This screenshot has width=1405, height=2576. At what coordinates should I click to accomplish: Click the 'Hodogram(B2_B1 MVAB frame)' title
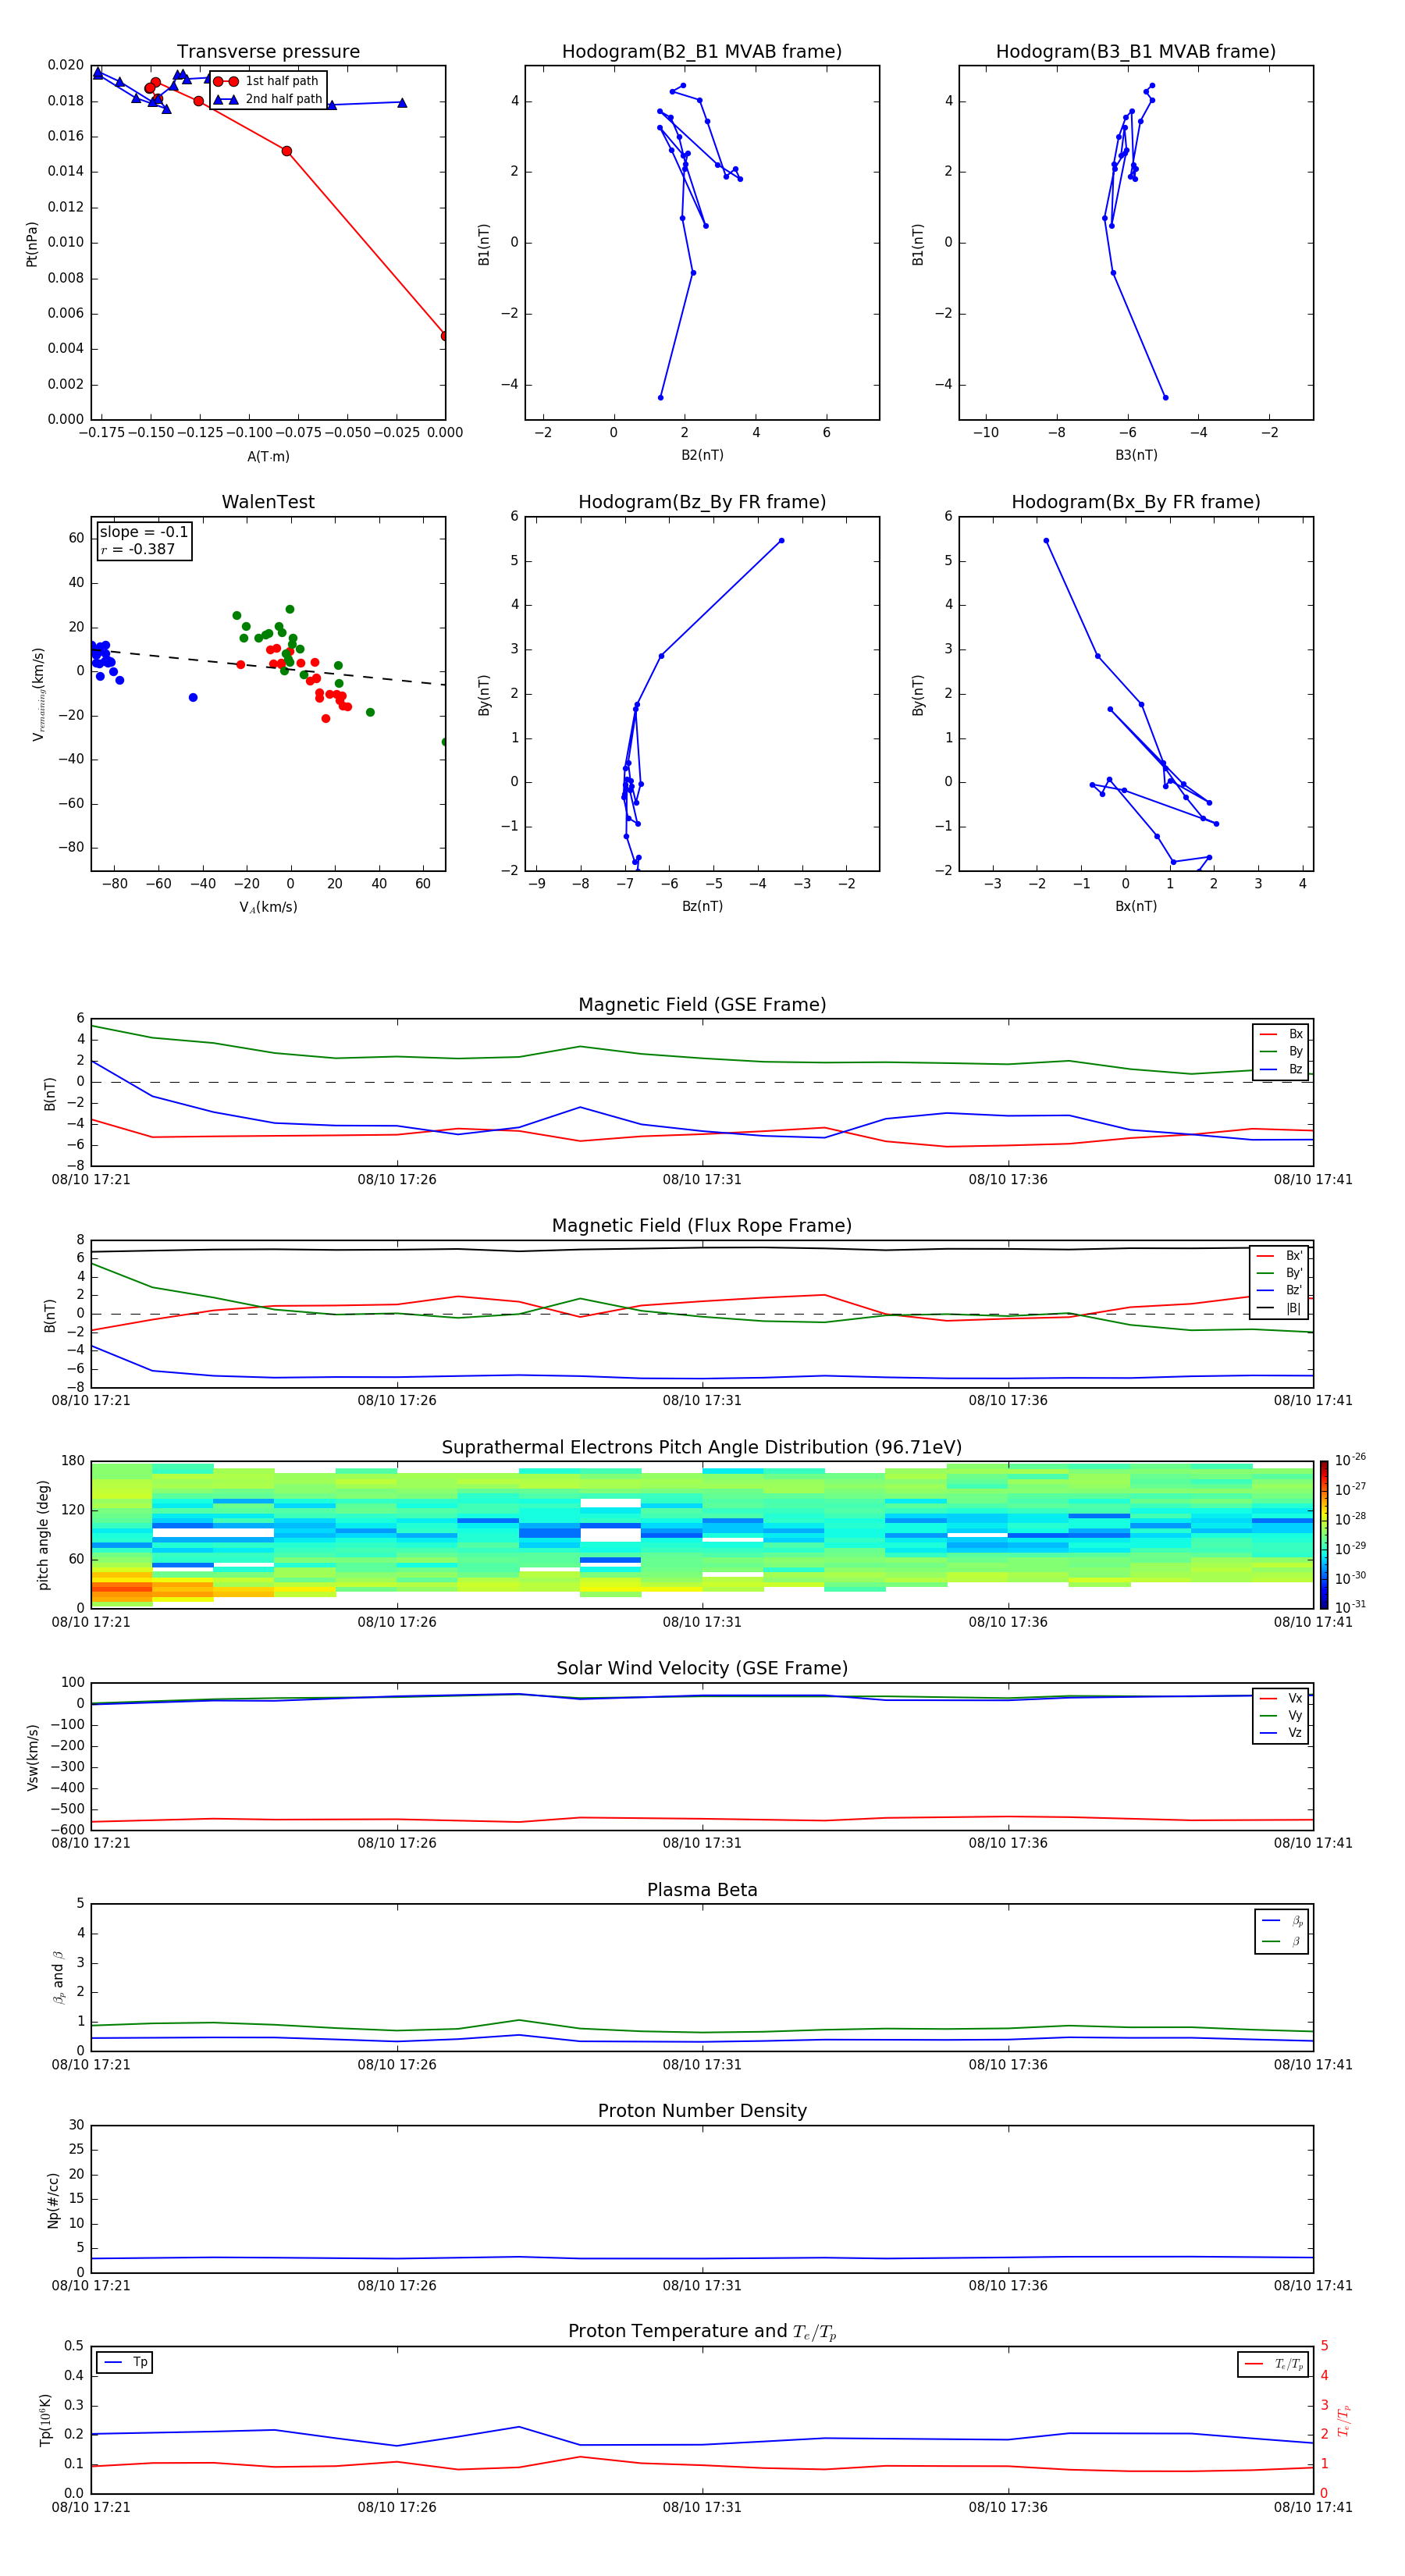[701, 52]
